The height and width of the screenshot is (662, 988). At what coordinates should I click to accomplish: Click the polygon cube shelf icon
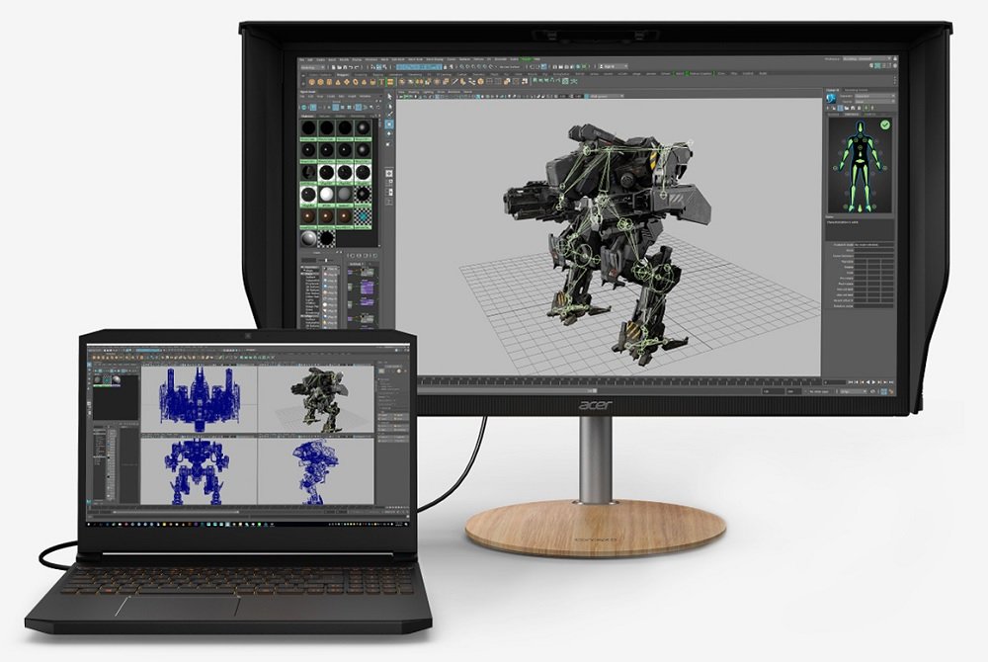click(x=319, y=82)
